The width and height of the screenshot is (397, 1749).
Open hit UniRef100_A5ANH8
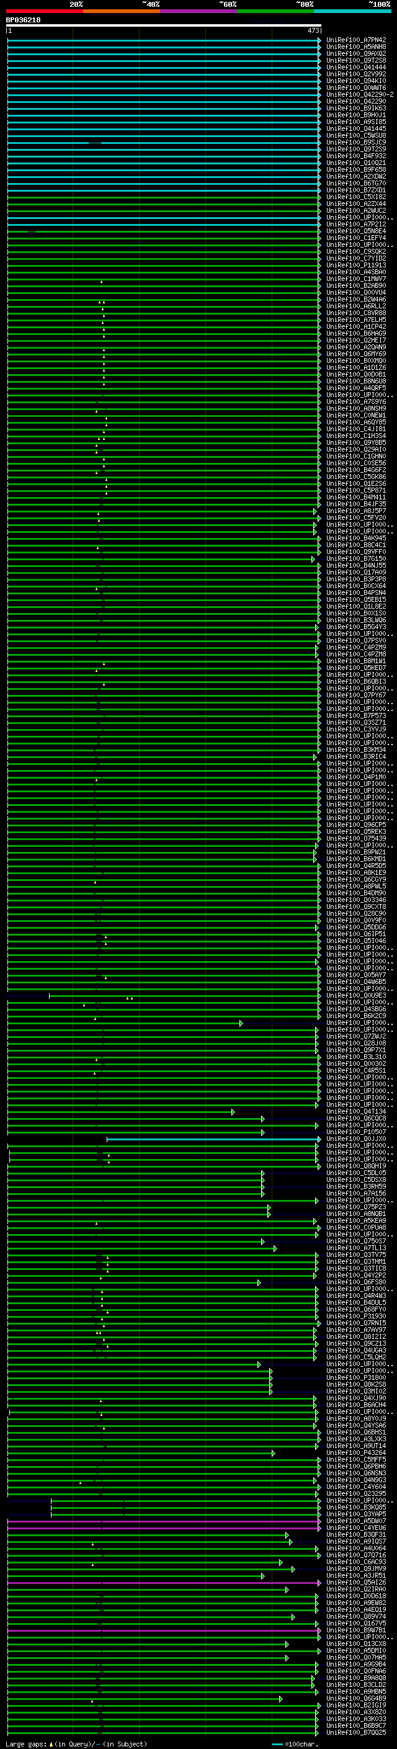[356, 48]
